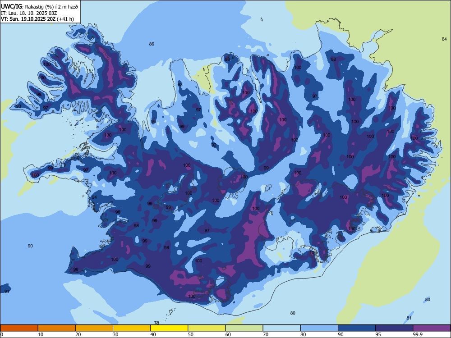Pick the 50–60 pale yellow-green legend swatch
The height and width of the screenshot is (338, 451).
pos(207,328)
